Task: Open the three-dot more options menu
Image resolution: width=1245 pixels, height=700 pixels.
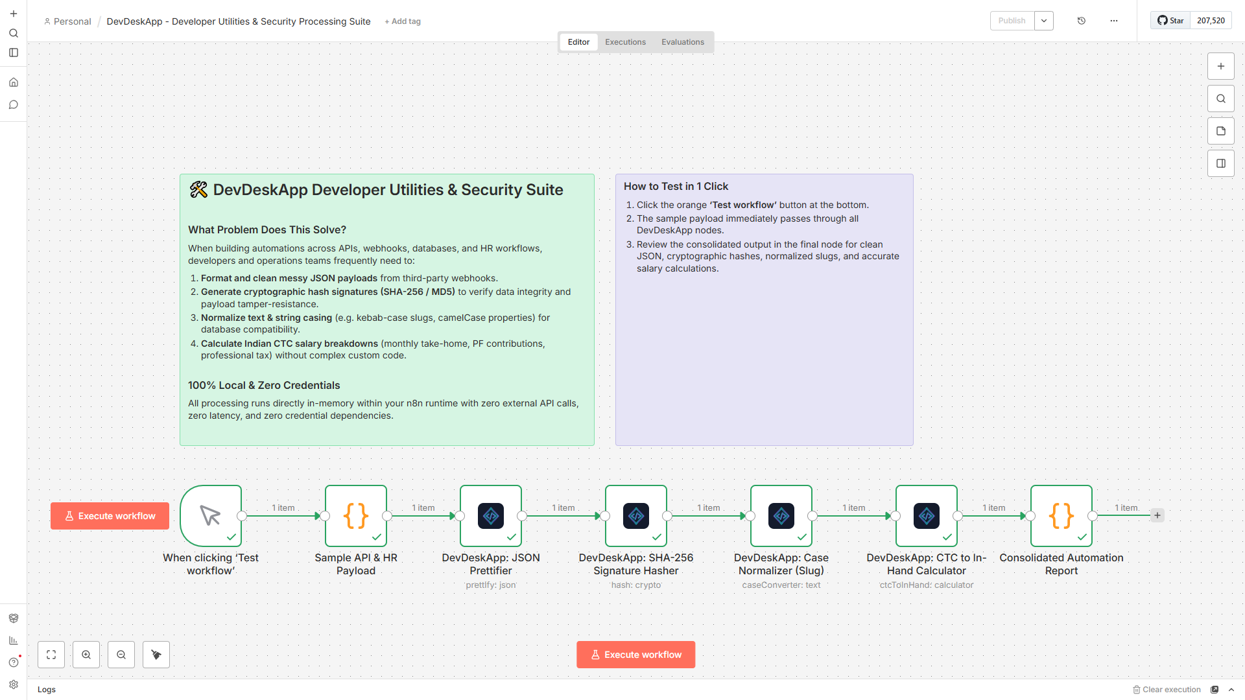Action: tap(1114, 21)
